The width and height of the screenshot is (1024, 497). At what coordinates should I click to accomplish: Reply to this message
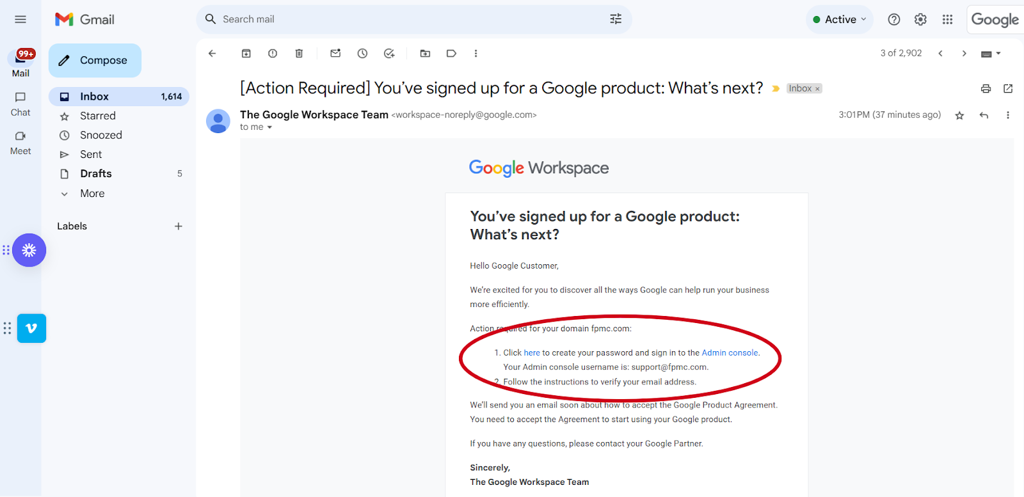984,116
